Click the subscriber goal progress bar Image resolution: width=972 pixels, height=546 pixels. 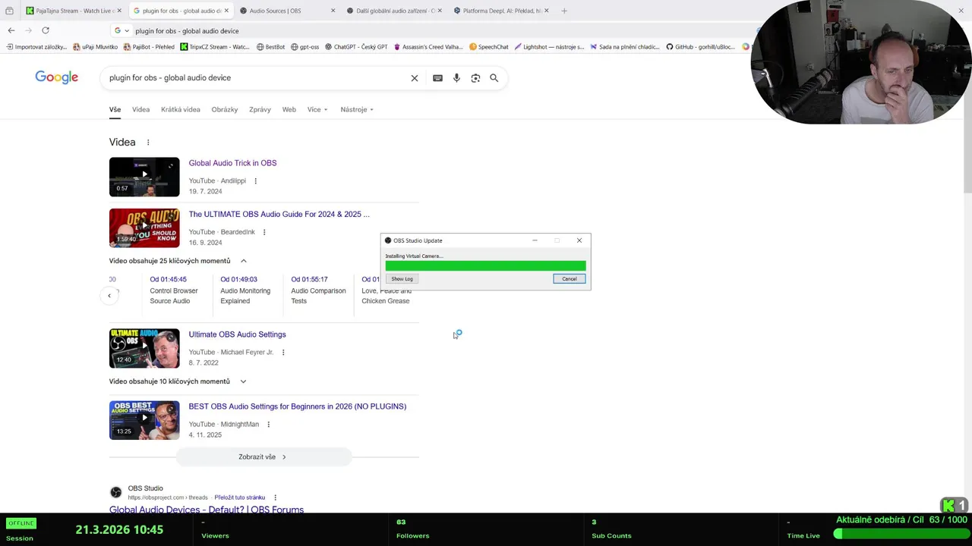(901, 534)
